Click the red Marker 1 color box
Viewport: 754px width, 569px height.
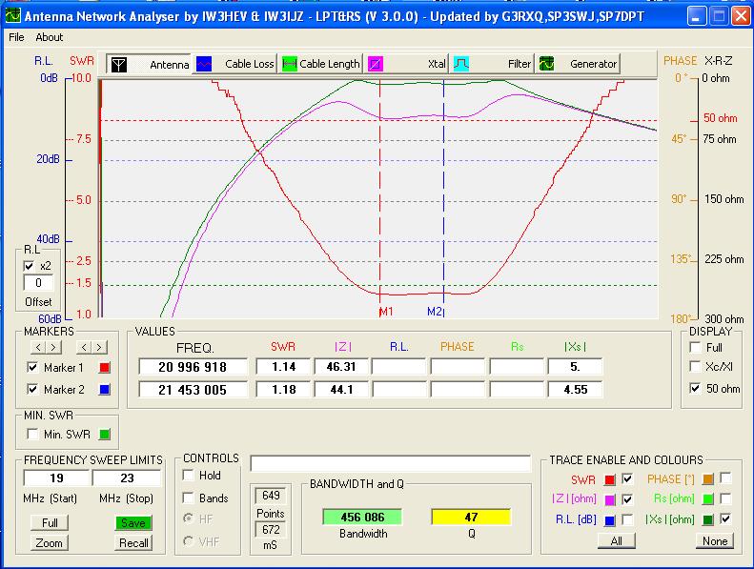click(x=105, y=367)
